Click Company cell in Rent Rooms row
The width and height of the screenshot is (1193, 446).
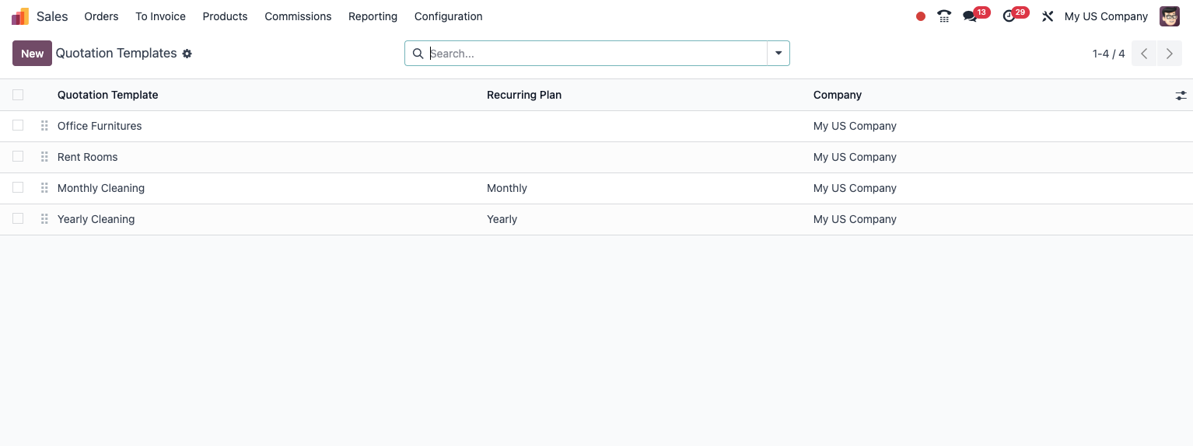coord(855,157)
